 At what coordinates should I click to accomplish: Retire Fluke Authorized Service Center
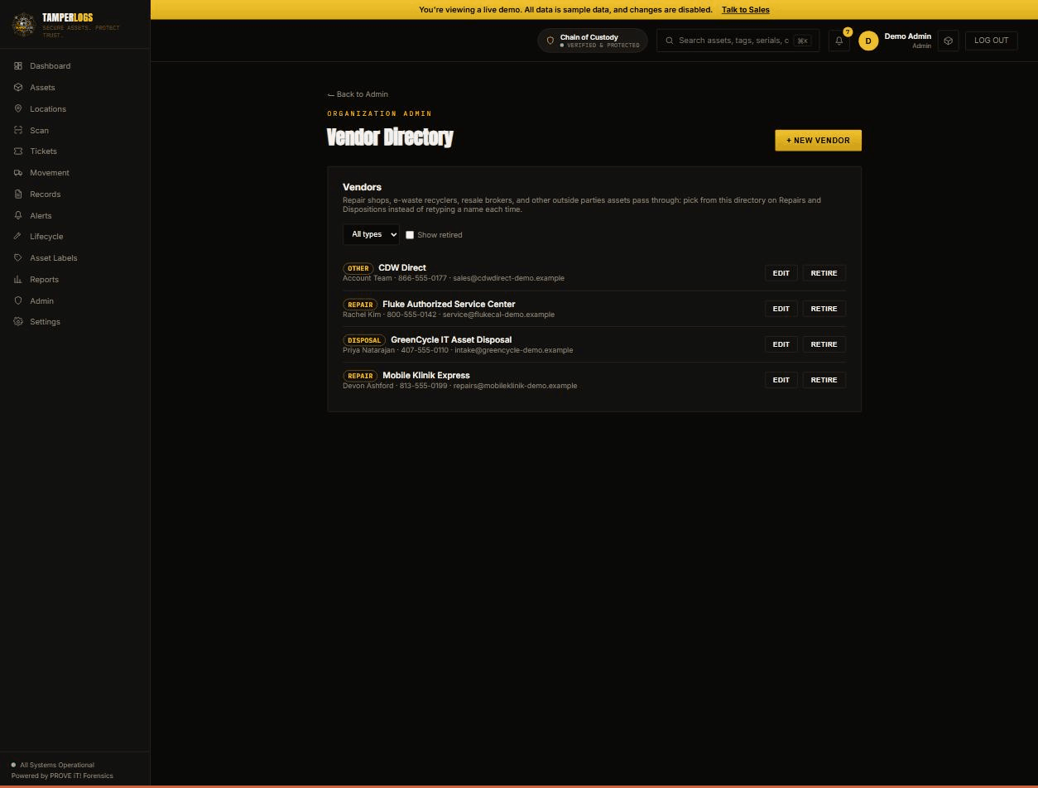[x=824, y=309]
